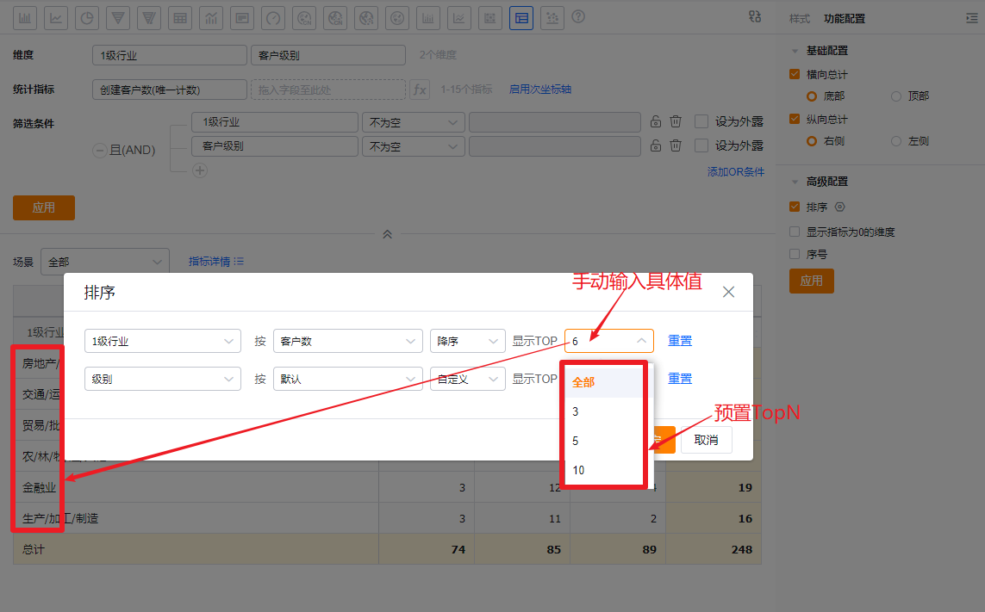Collapse the 高级配置 section
The width and height of the screenshot is (985, 612).
(795, 182)
